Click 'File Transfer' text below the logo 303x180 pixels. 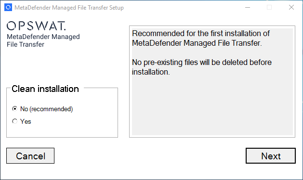click(x=26, y=44)
